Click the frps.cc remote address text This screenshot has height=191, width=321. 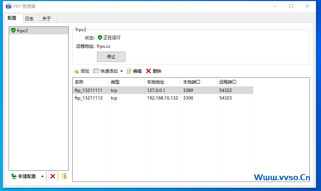point(104,46)
